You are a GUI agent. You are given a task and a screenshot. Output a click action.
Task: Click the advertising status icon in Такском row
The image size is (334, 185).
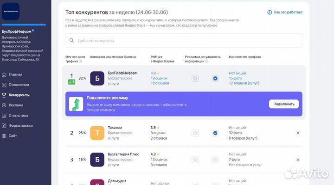[195, 133]
